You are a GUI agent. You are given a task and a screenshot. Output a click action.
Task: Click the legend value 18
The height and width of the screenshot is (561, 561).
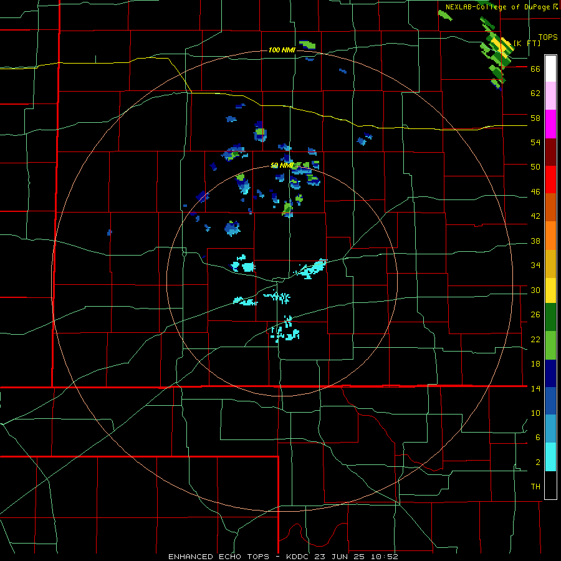click(535, 364)
